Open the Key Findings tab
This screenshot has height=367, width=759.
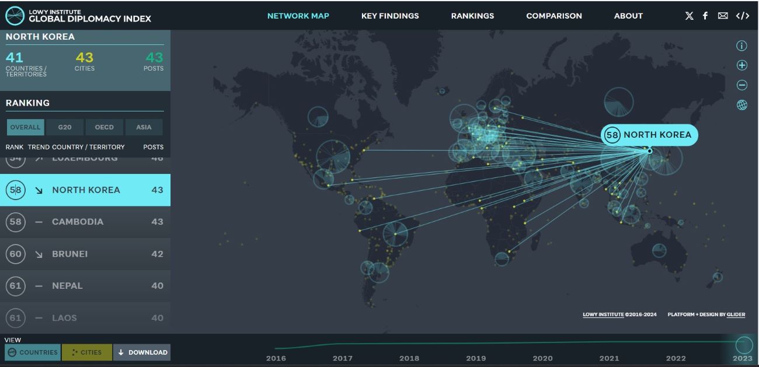390,16
